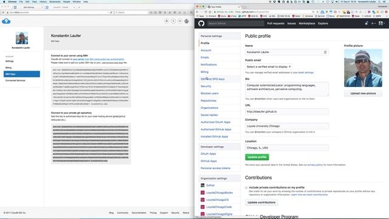
Task: Open Installed GitHub Apps
Action: tap(215, 136)
